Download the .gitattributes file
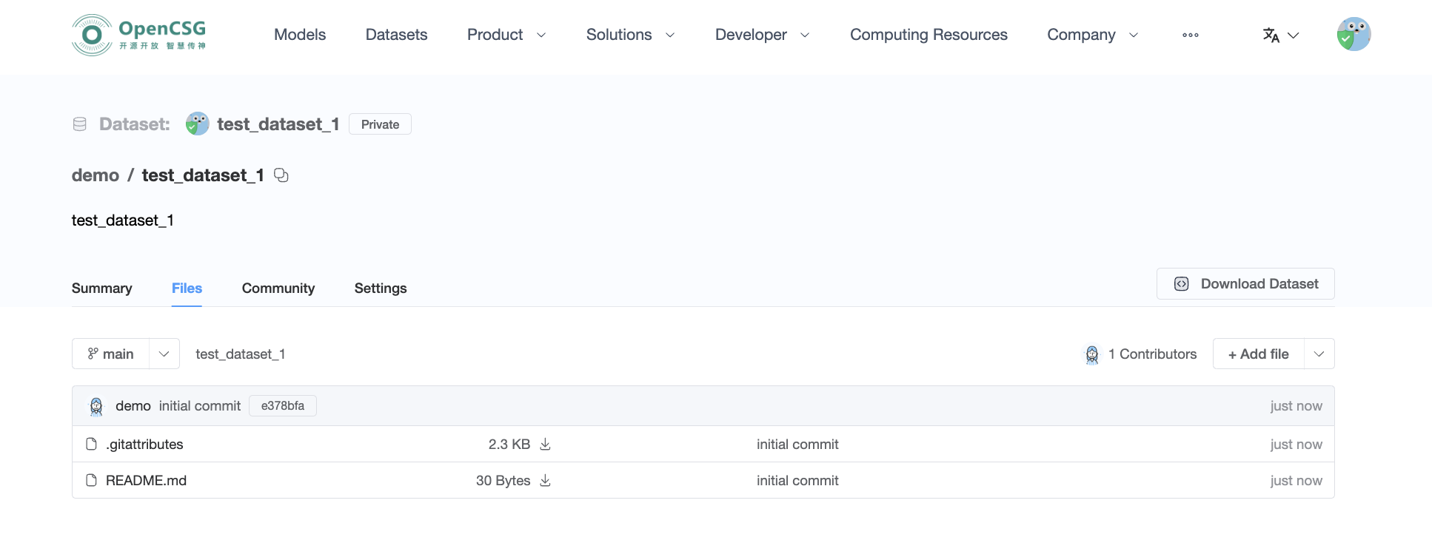 [545, 444]
